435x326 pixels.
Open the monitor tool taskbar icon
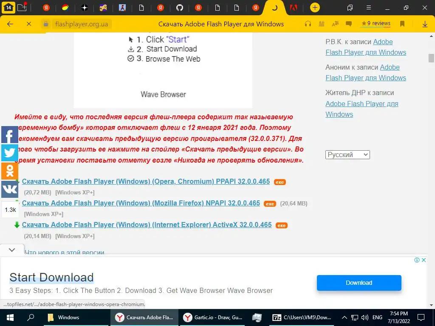(257, 318)
